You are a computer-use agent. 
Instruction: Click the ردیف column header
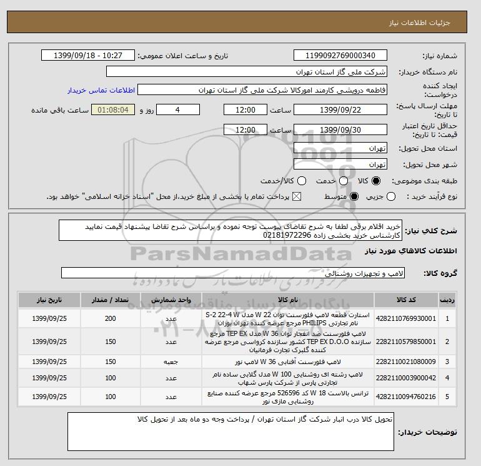pos(447,300)
